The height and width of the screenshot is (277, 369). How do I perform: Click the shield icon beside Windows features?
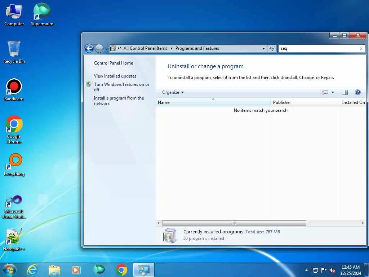tap(89, 84)
